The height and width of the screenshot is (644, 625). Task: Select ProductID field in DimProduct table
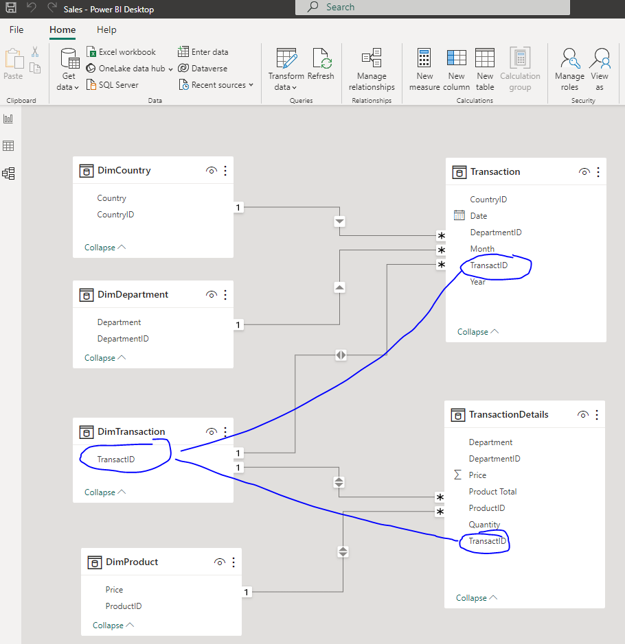(x=124, y=606)
